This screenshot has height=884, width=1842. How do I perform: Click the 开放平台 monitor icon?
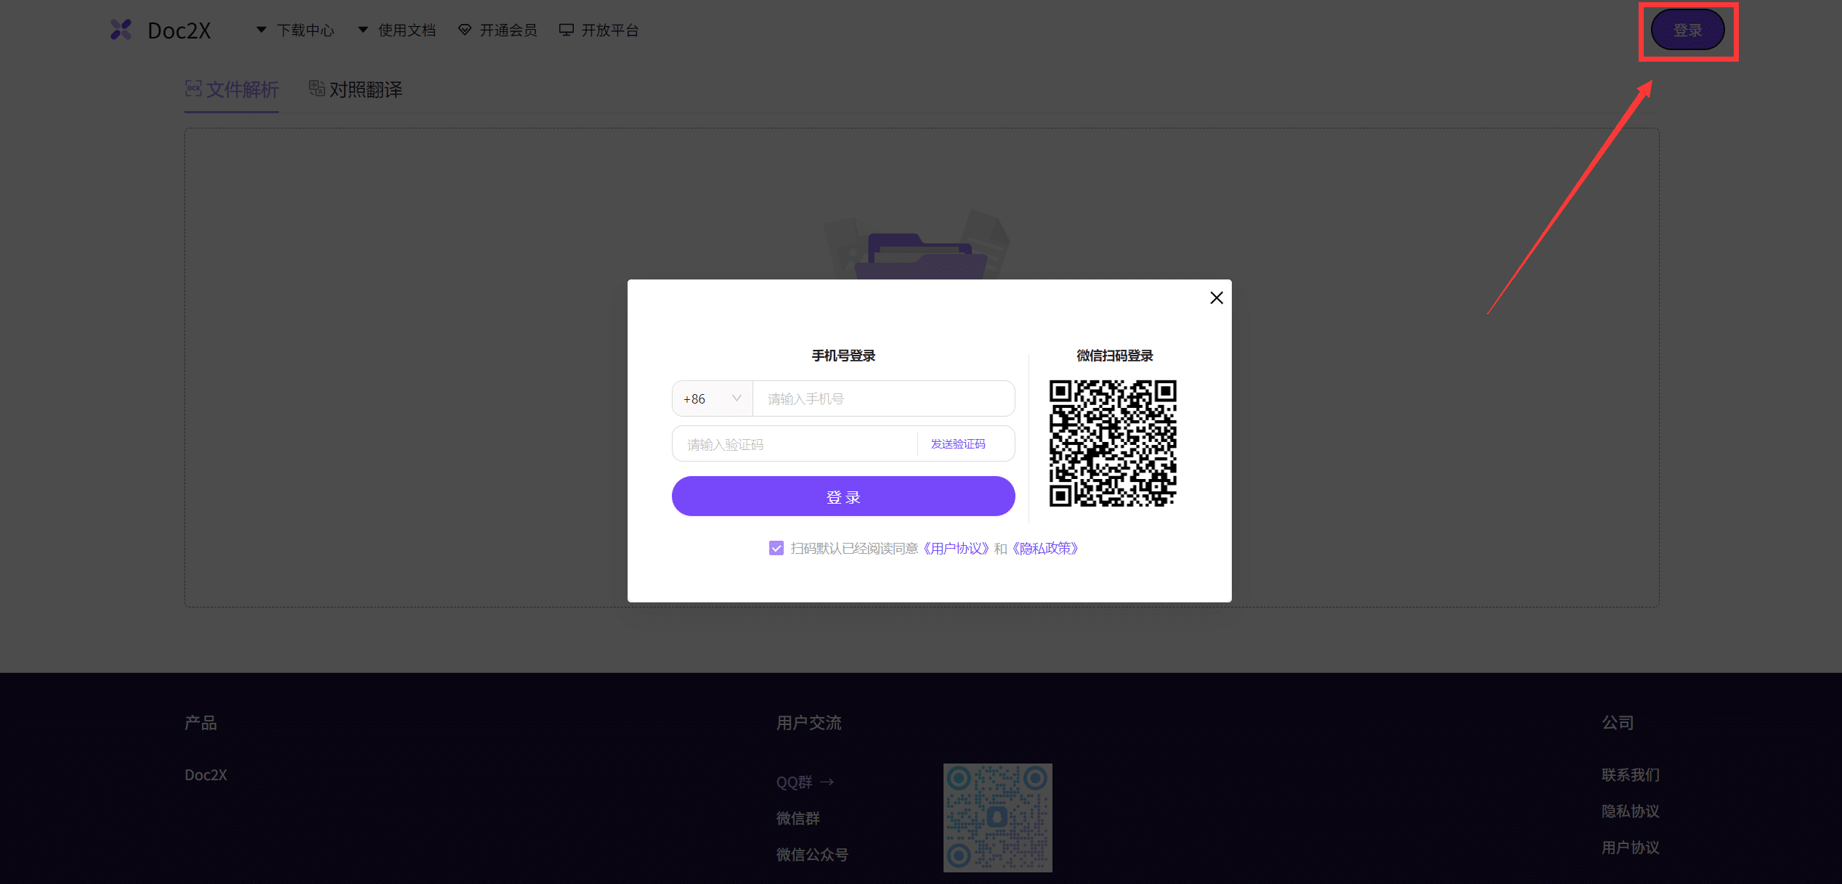pos(566,29)
